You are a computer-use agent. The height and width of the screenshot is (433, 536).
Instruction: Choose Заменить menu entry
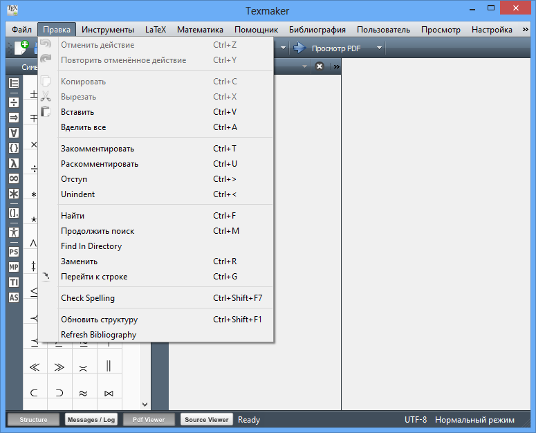156,261
